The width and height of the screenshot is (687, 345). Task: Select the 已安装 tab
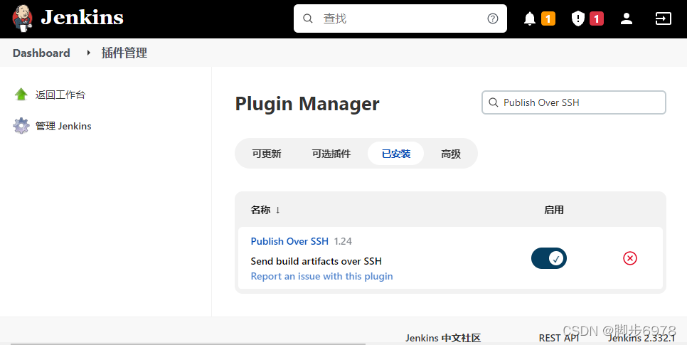pyautogui.click(x=396, y=154)
